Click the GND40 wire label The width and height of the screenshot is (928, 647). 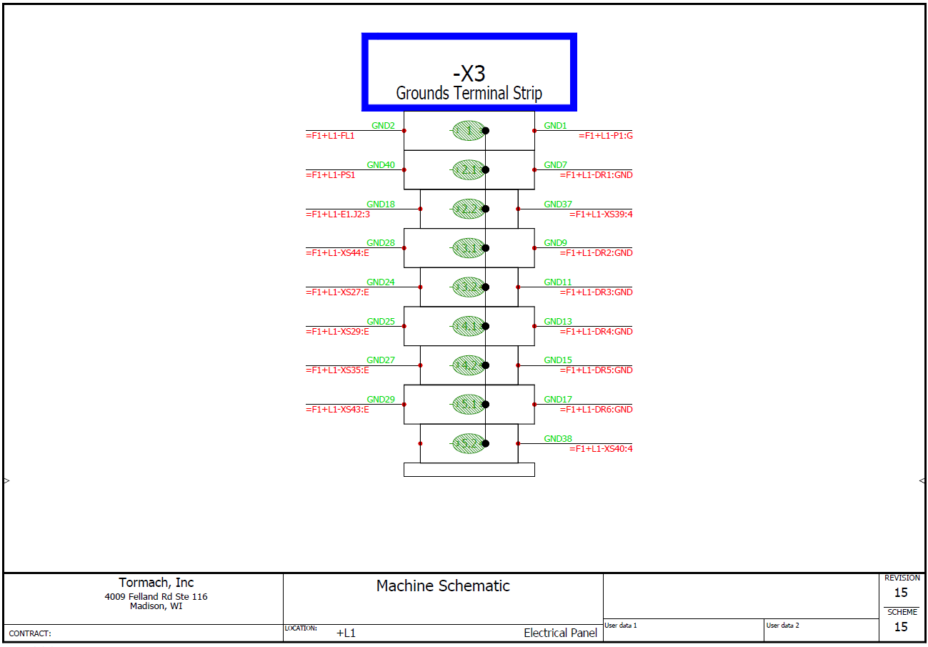(x=381, y=165)
